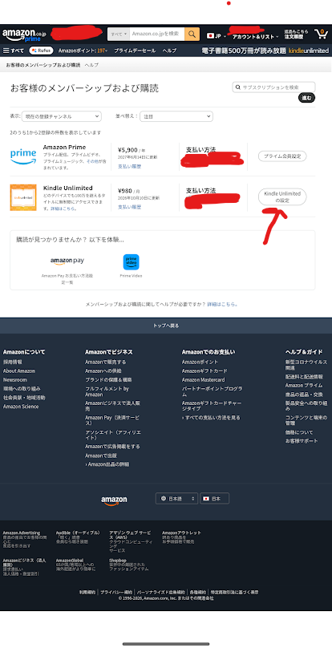
Task: Open 支払い履歴 link under ¥980
Action: coord(129,207)
